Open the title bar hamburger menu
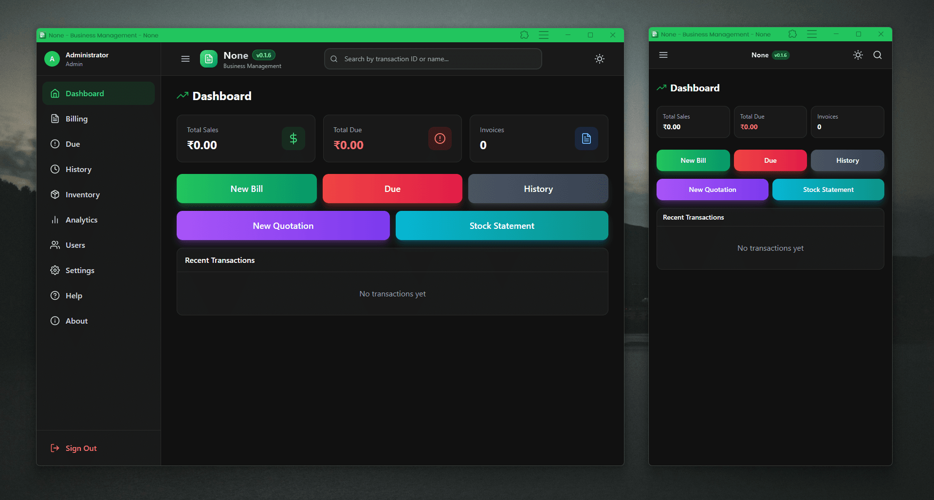934x500 pixels. click(544, 35)
